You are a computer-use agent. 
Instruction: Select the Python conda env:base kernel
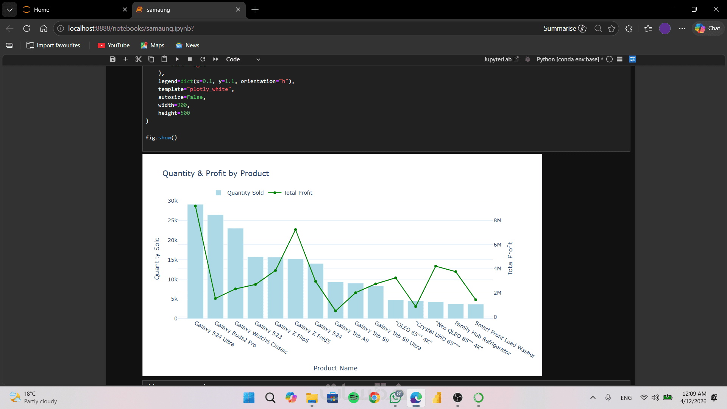(x=568, y=59)
